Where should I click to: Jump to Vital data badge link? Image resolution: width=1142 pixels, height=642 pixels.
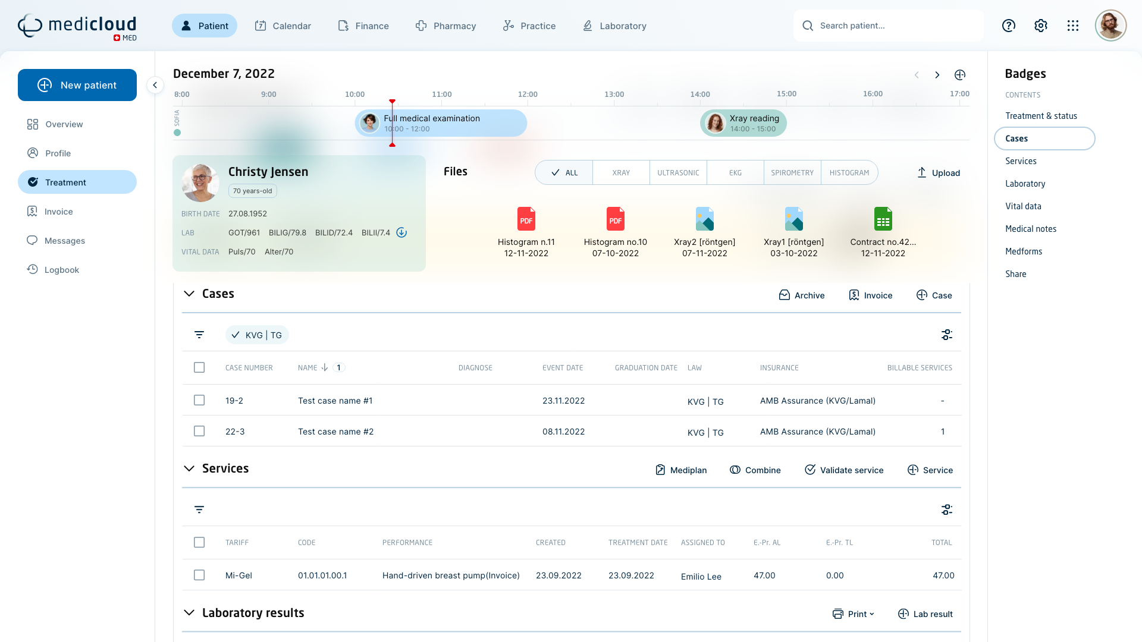1023,206
